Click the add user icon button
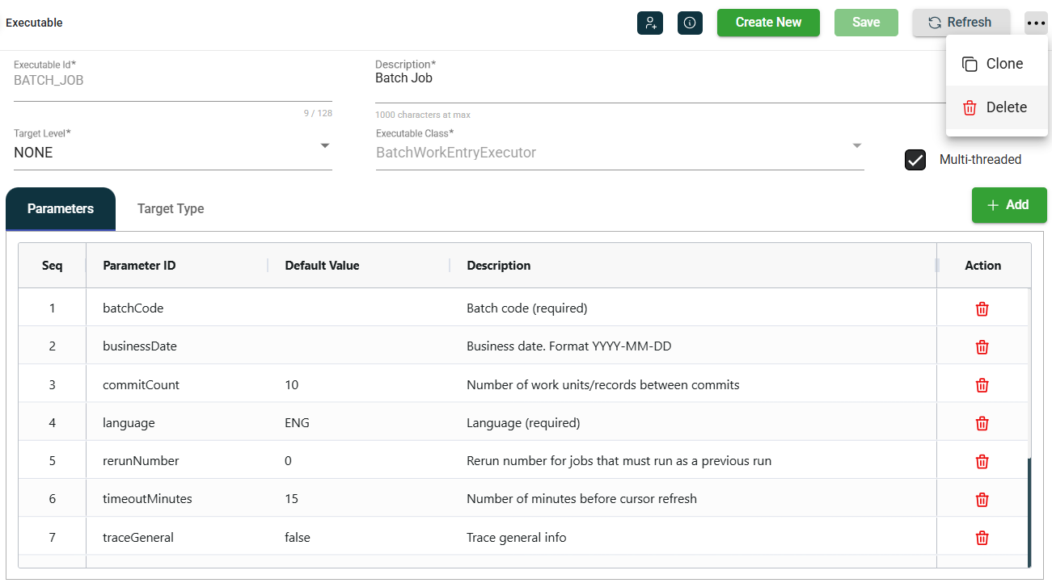 click(x=650, y=23)
